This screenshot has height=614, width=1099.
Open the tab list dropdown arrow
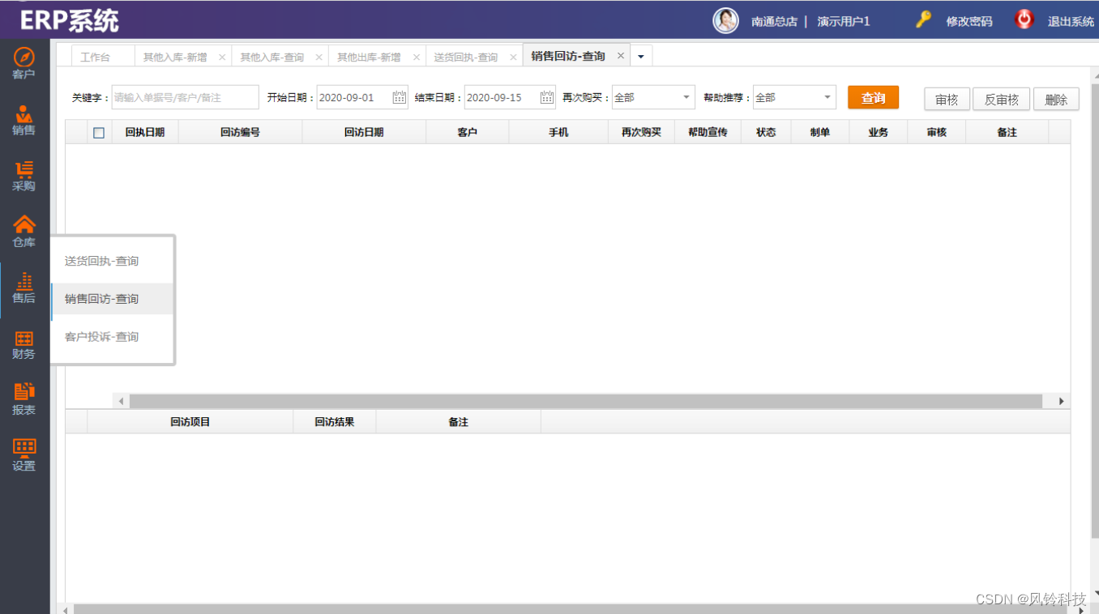[x=641, y=57]
